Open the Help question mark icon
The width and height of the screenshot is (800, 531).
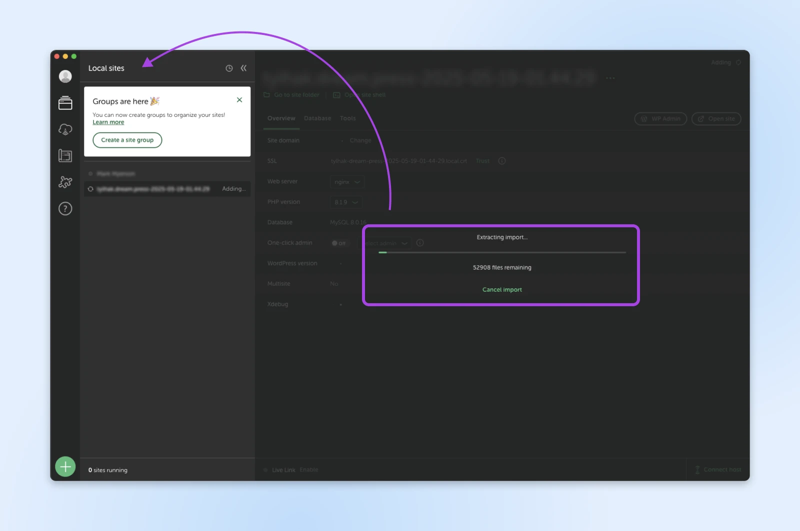coord(65,209)
